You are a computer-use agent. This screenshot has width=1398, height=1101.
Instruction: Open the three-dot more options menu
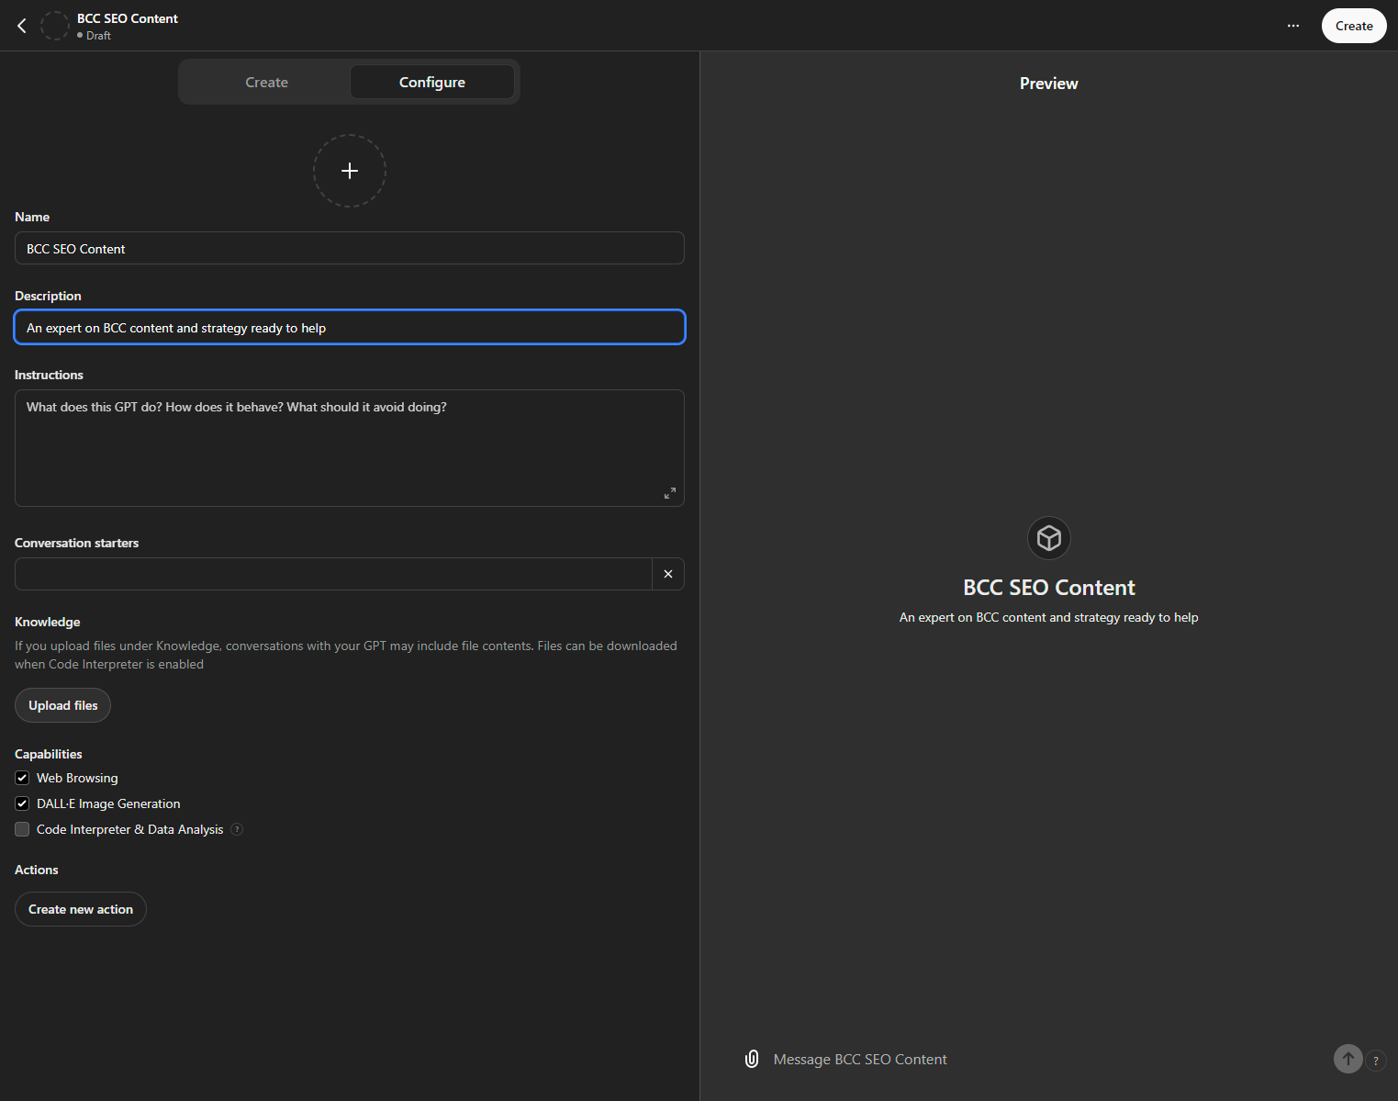(x=1292, y=26)
